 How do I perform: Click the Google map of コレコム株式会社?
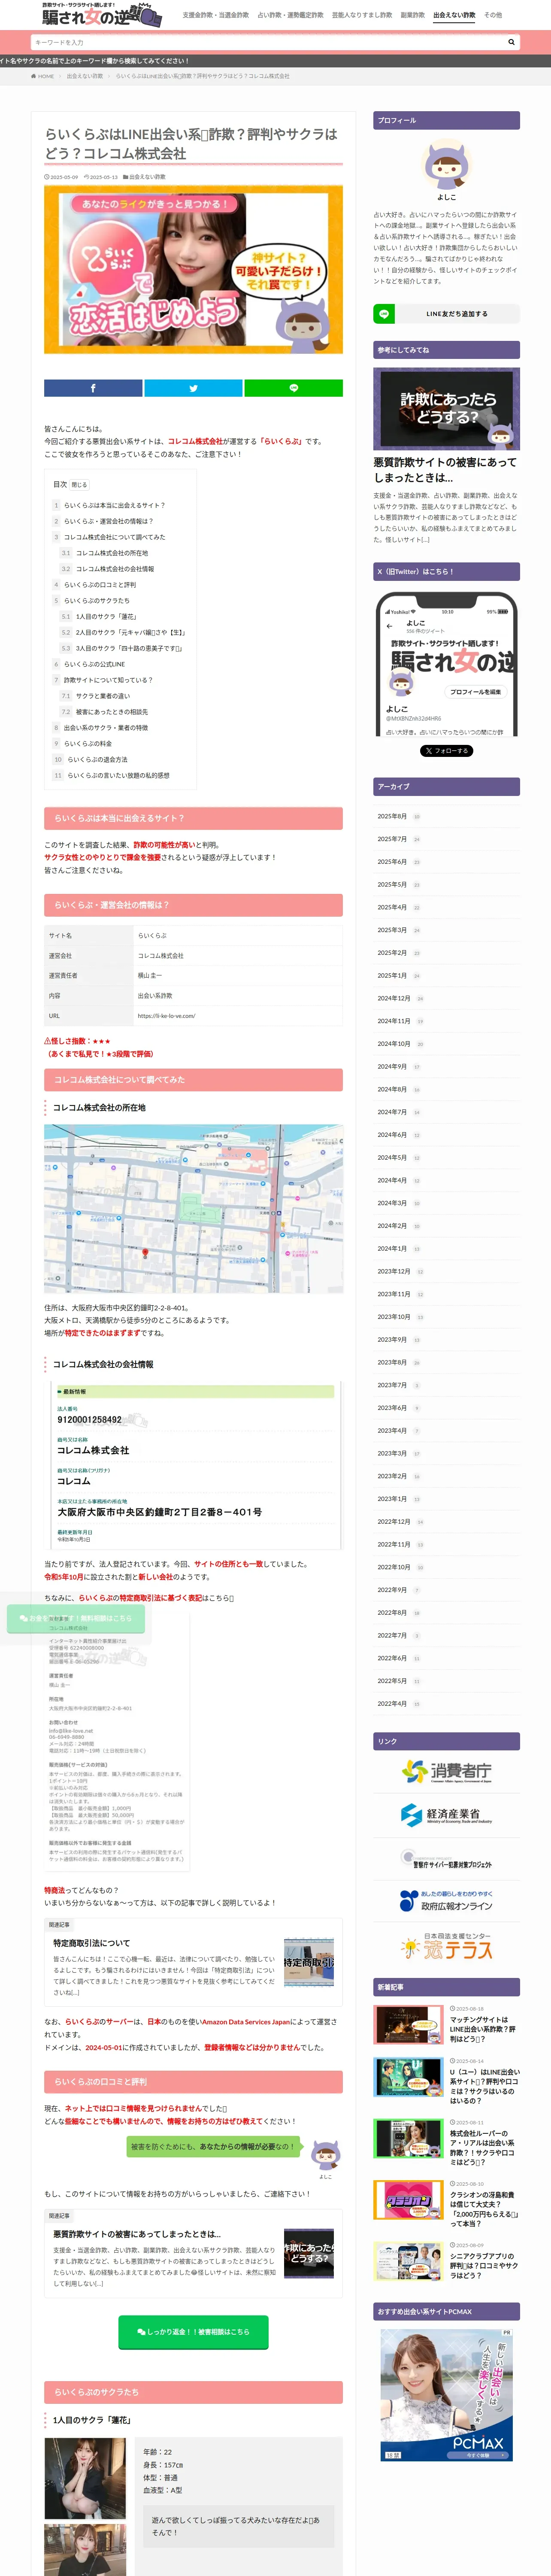193,1208
